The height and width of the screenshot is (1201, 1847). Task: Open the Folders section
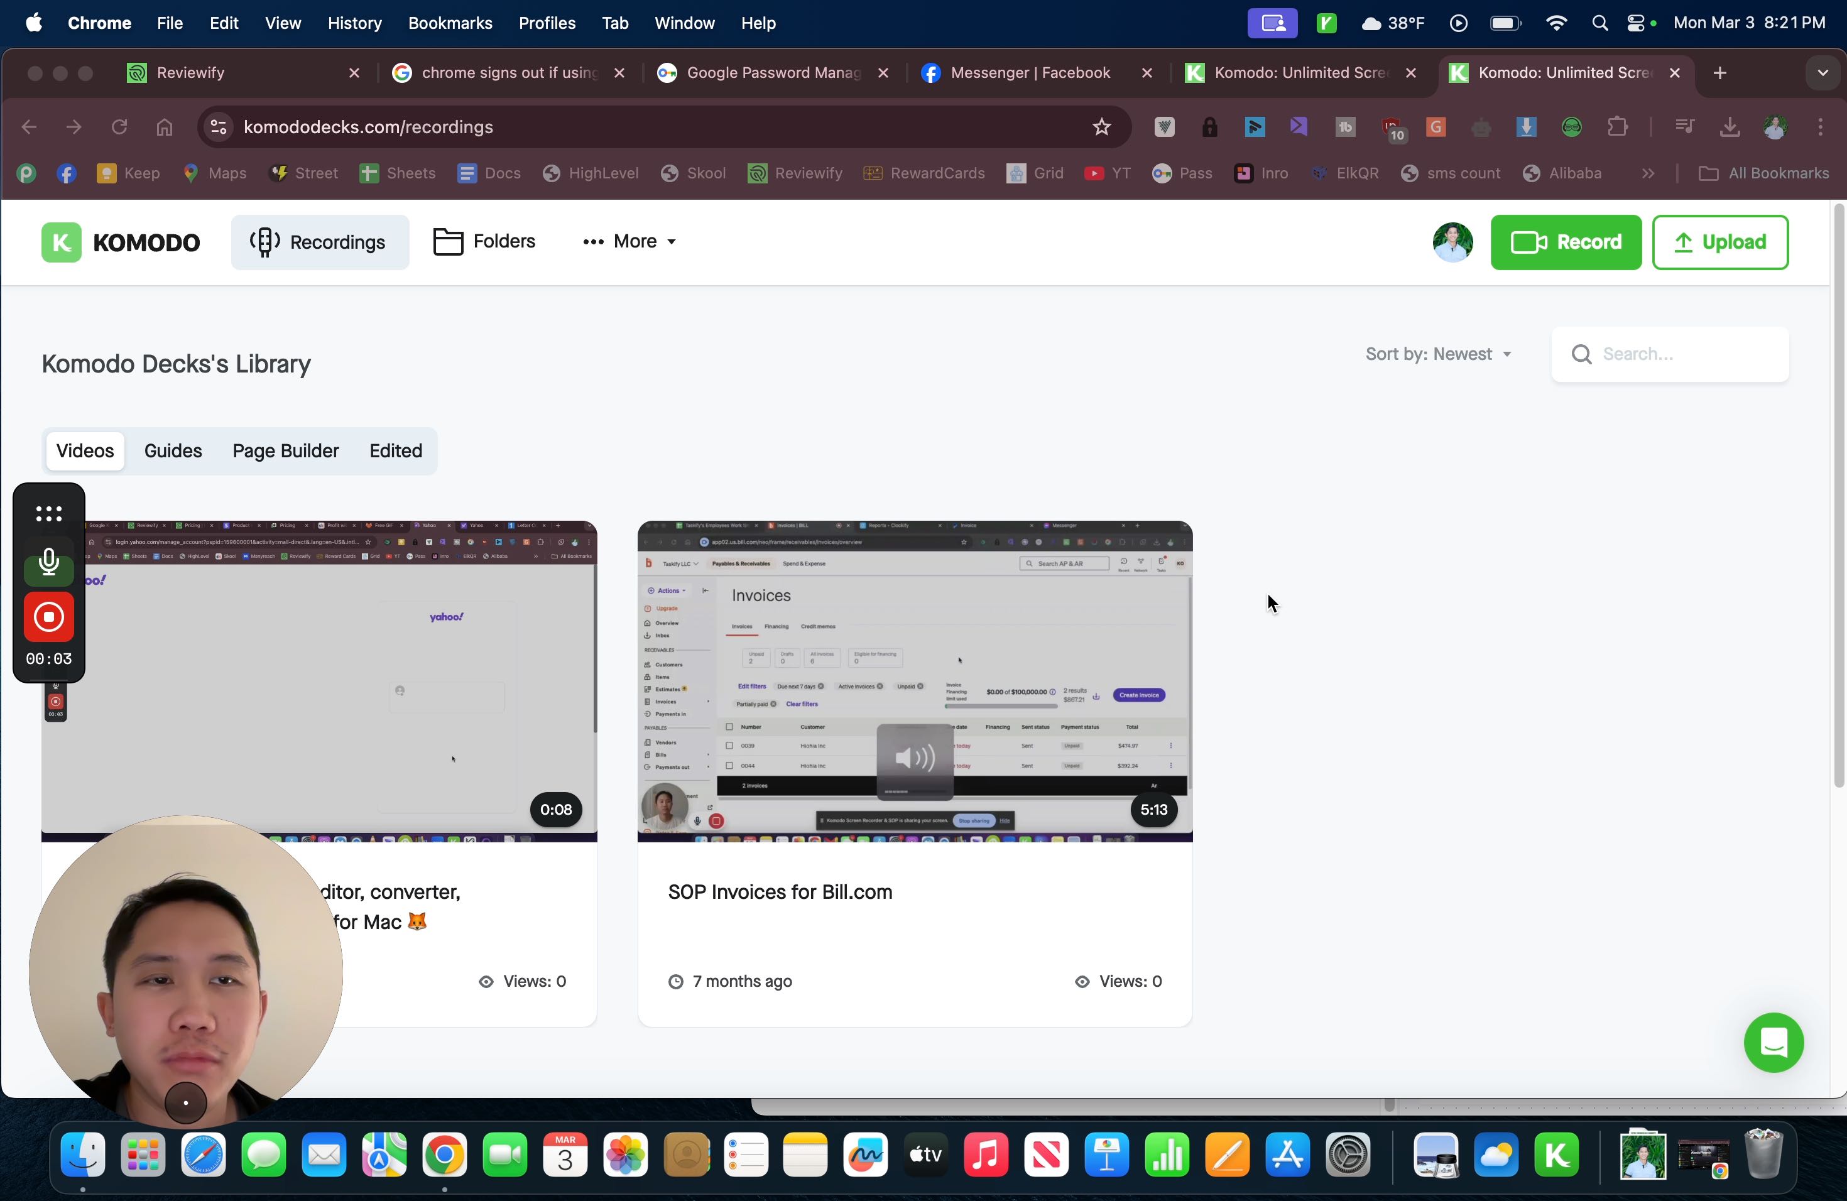coord(484,241)
